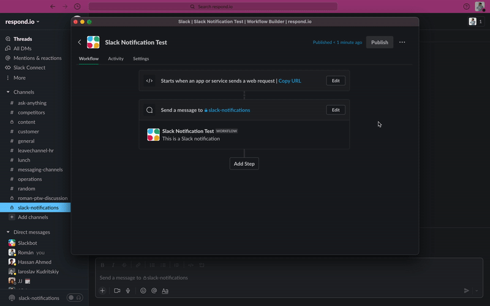The width and height of the screenshot is (490, 306).
Task: Click the Search respond.io field
Action: click(x=213, y=6)
